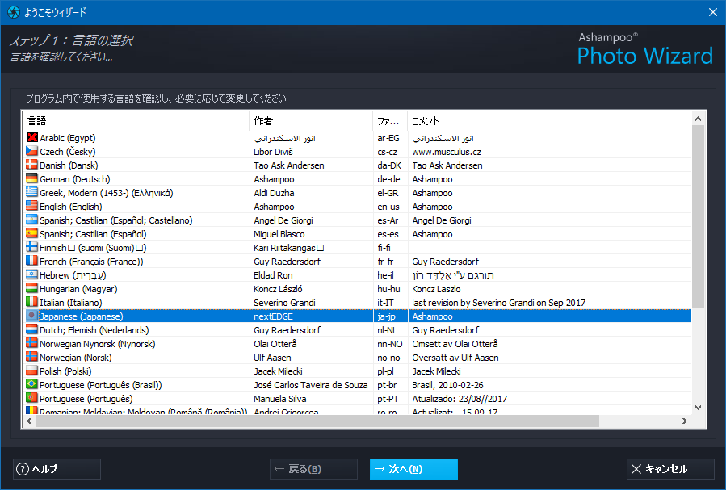Click the Argentina flag for Spanish (Castellano)

[x=32, y=220]
